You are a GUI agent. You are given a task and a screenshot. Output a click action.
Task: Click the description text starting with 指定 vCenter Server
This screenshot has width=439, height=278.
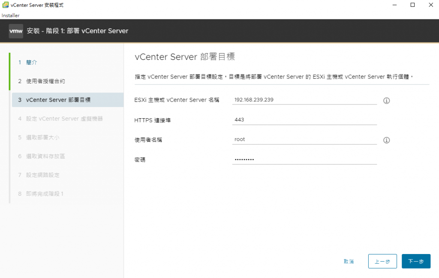click(x=274, y=77)
